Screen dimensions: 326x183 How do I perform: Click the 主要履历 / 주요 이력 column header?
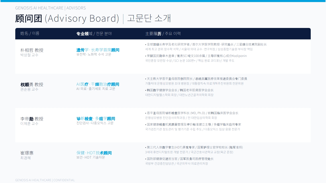point(163,34)
